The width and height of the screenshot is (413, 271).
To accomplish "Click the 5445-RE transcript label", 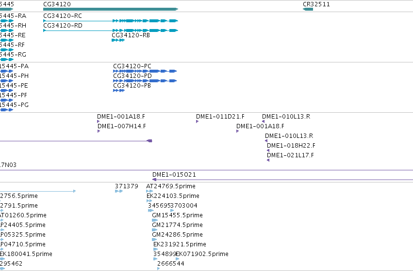I will (x=13, y=35).
